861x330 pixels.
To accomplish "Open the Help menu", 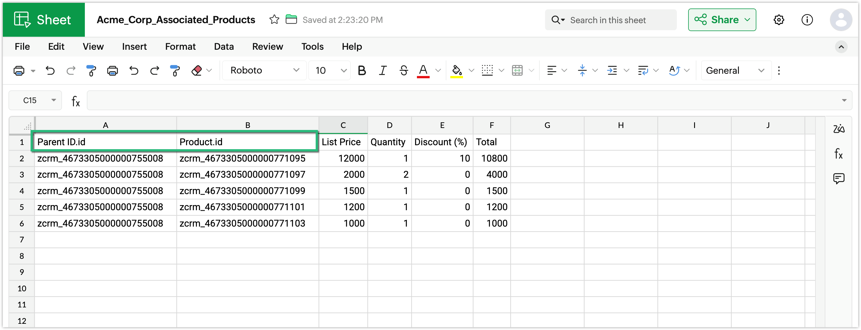I will click(352, 47).
